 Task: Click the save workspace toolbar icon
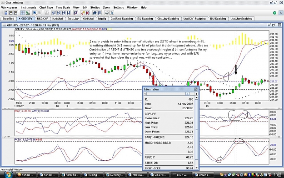(16, 13)
